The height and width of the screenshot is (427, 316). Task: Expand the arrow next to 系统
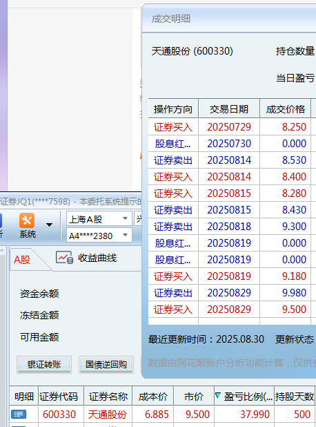[49, 225]
